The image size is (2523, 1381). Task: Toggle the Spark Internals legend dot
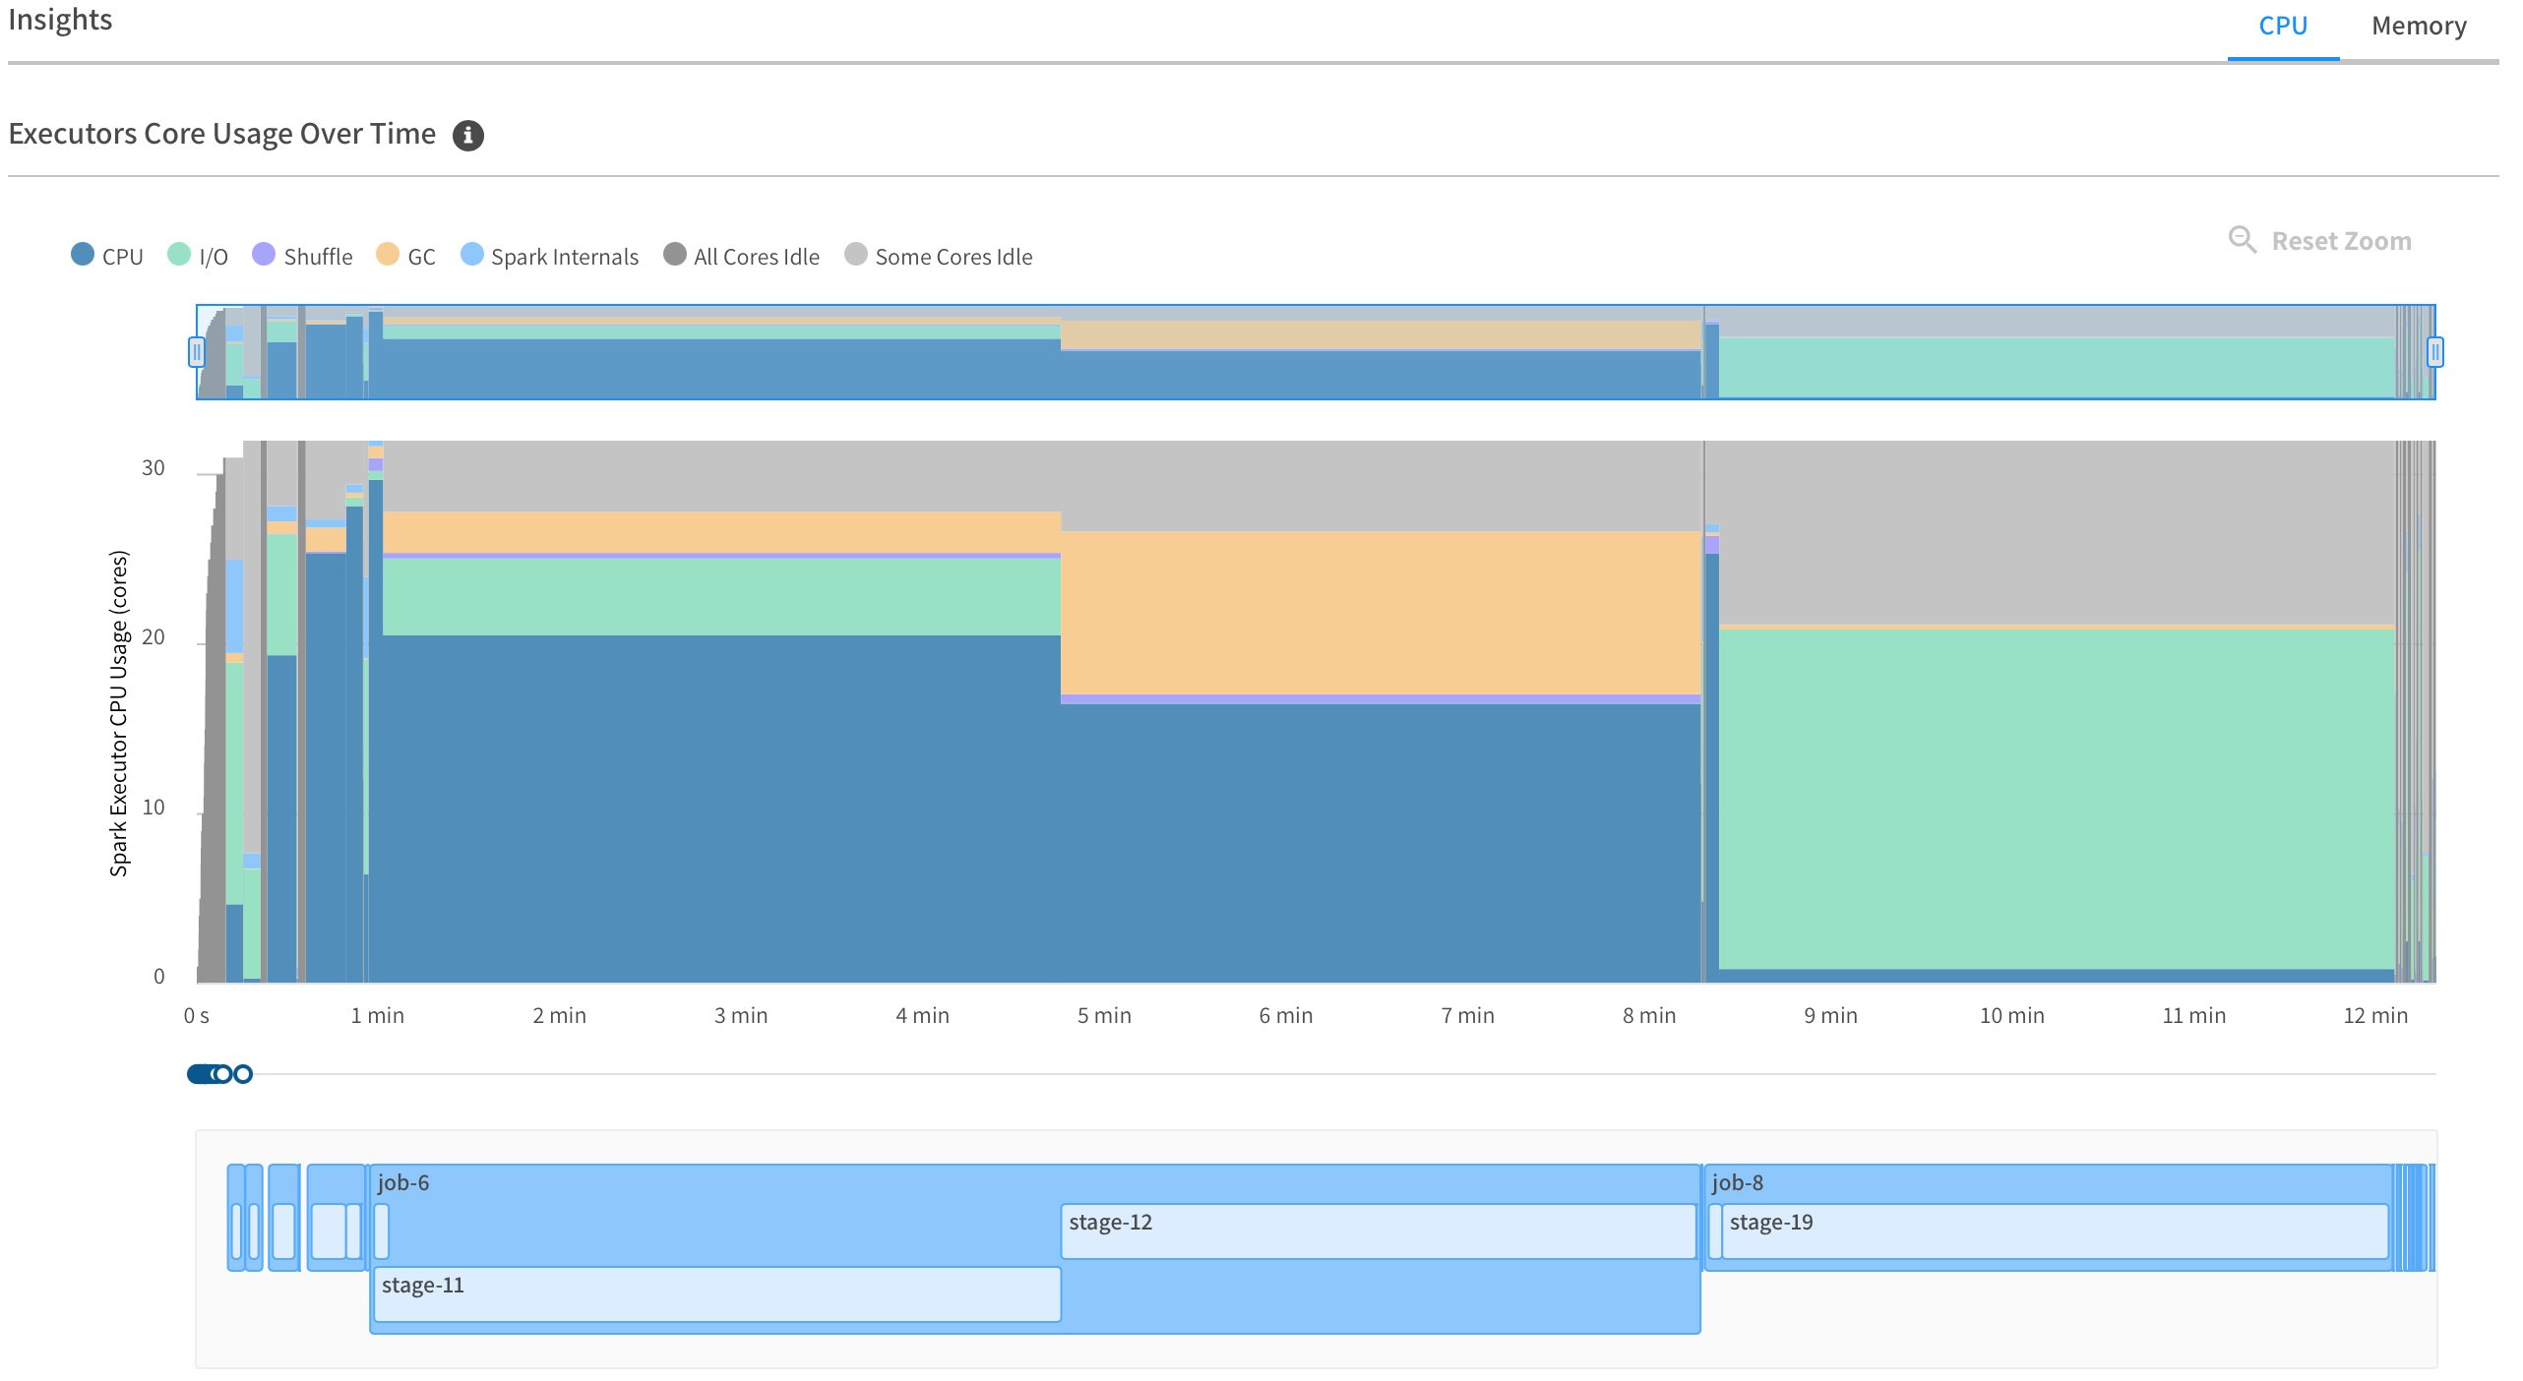coord(472,255)
